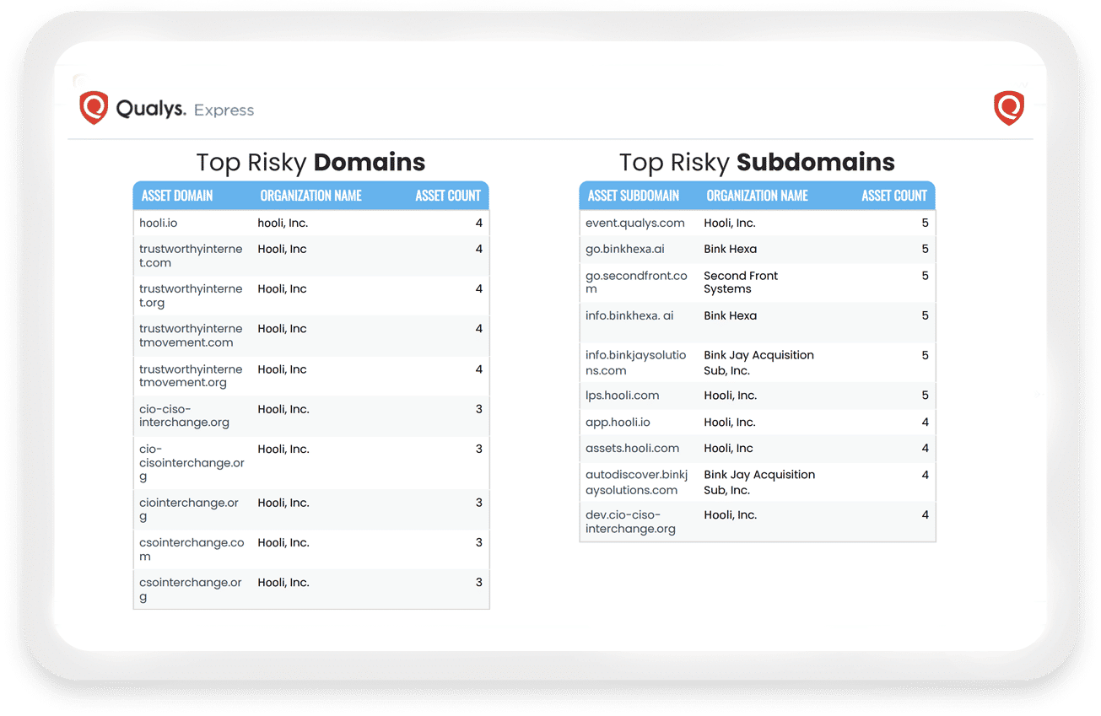Click ORGANIZATION NAME header in Domains table
Screen dimensions: 1101x716
tap(310, 196)
